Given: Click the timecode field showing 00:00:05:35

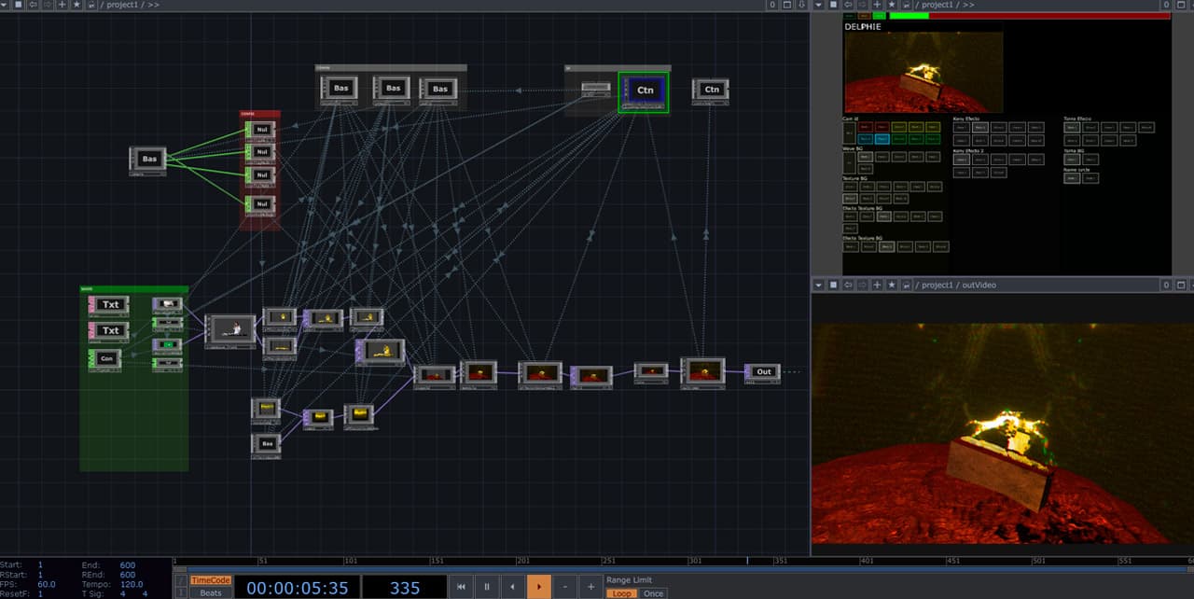Looking at the screenshot, I should [296, 587].
